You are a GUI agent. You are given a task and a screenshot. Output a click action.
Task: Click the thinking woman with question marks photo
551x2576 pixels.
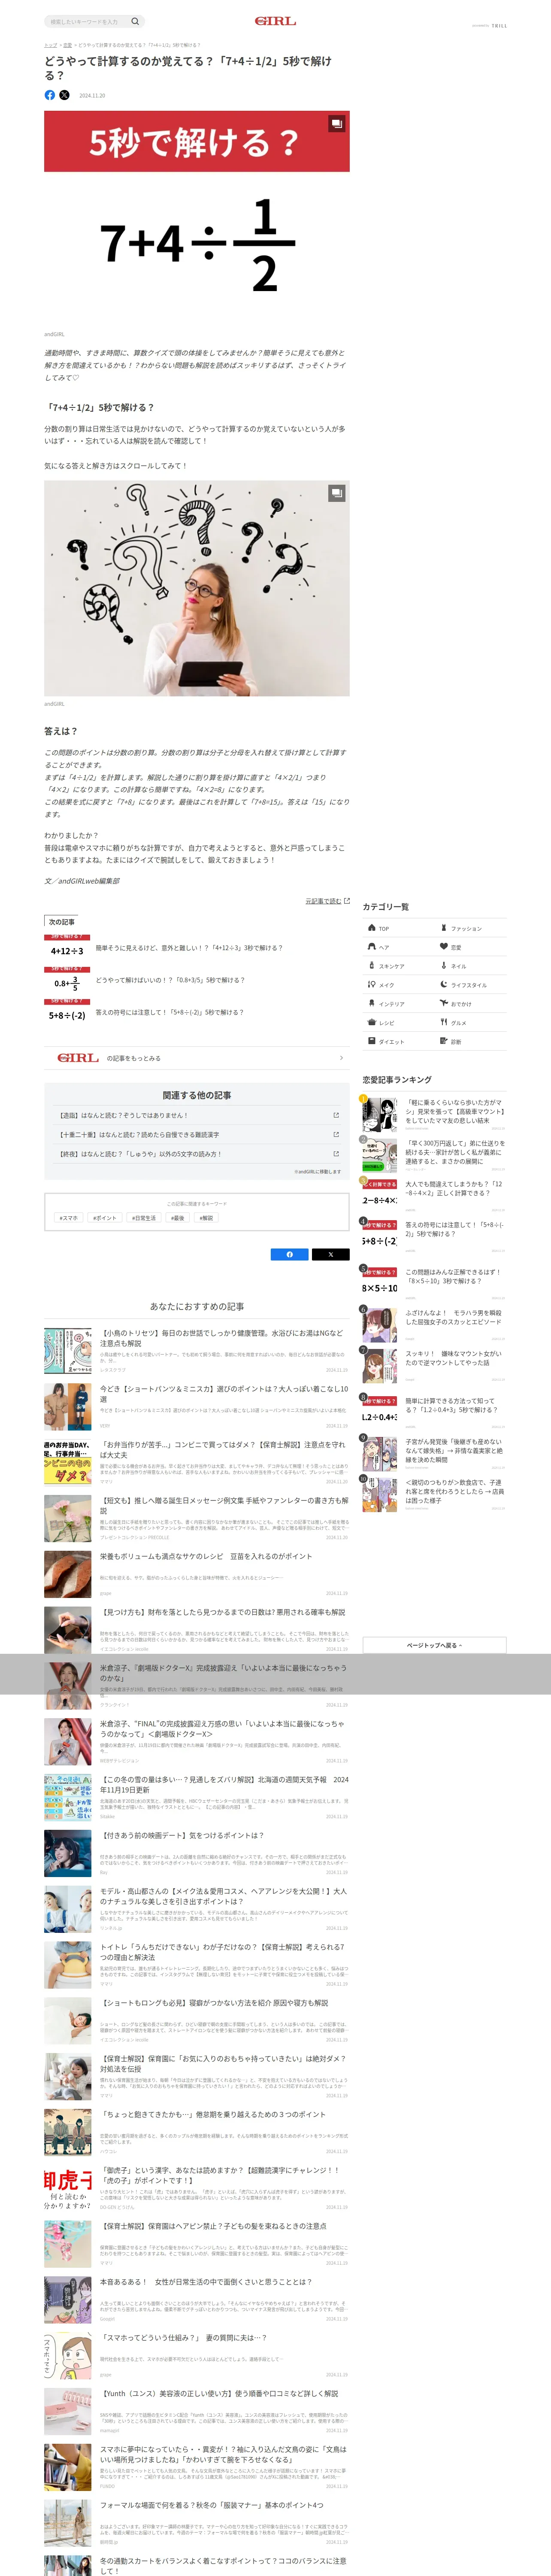(196, 588)
